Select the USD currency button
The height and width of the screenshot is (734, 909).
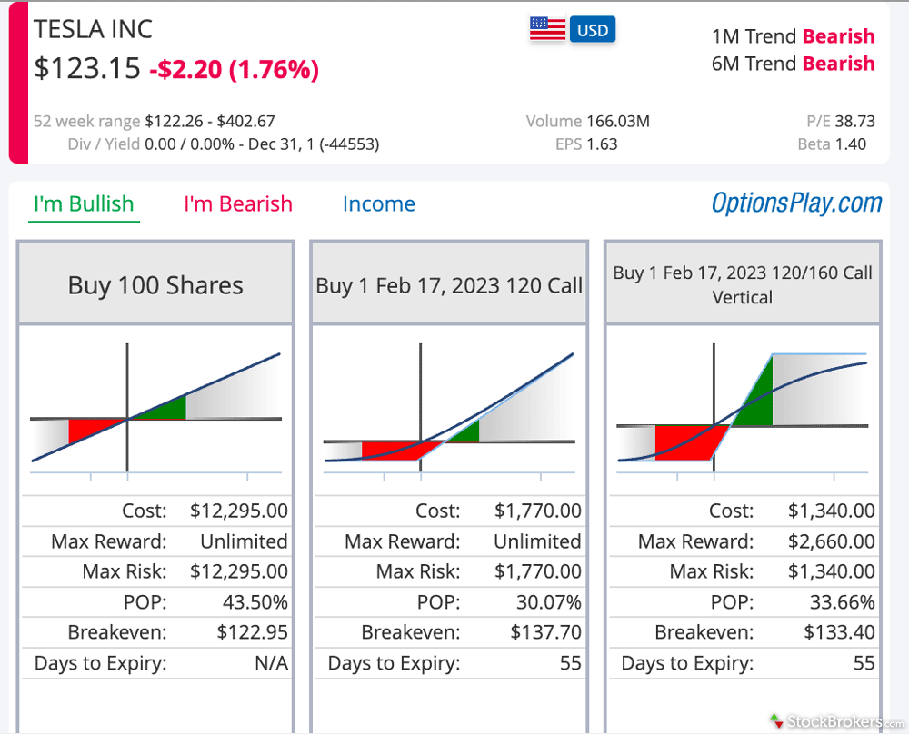click(x=592, y=29)
